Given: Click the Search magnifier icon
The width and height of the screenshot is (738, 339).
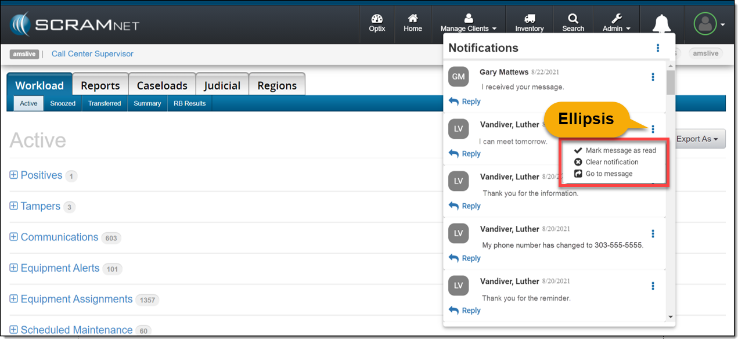Looking at the screenshot, I should pyautogui.click(x=573, y=23).
